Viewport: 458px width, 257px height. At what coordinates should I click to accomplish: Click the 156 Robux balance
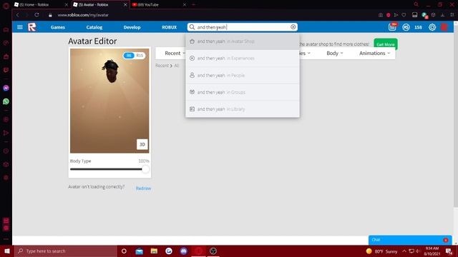coord(418,27)
